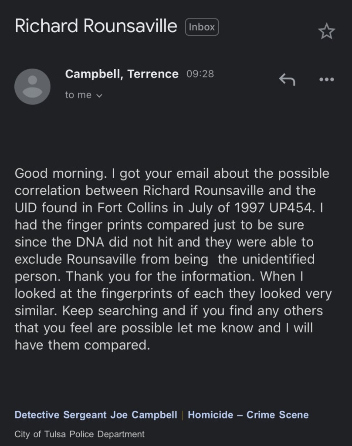Reply to Terrence Campbell's email
The image size is (352, 446).
[287, 79]
